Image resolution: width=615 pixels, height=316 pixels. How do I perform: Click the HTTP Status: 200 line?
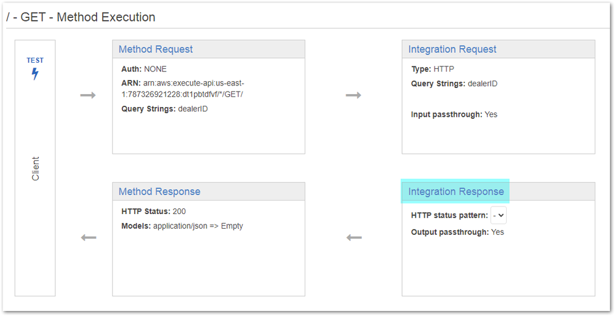(153, 211)
